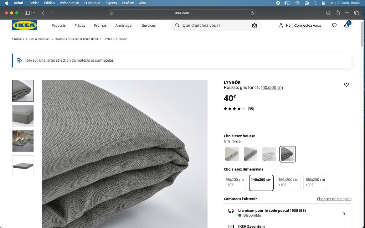Open the Promos navigation item
Image resolution: width=365 pixels, height=228 pixels.
point(100,25)
